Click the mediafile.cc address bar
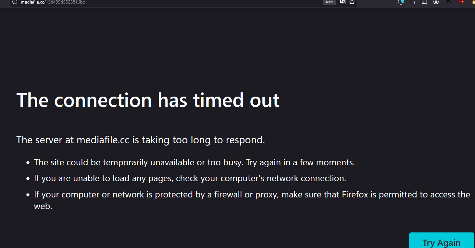475x248 pixels. tap(162, 2)
